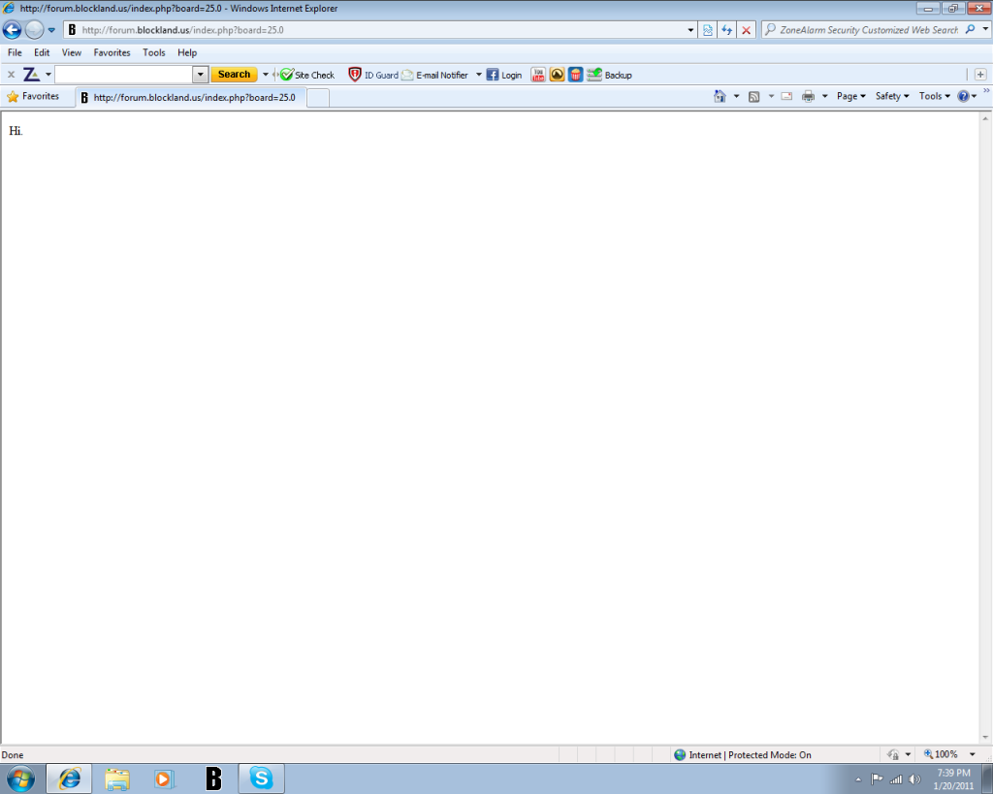
Task: Click the Compatibility View icon
Action: tap(707, 30)
